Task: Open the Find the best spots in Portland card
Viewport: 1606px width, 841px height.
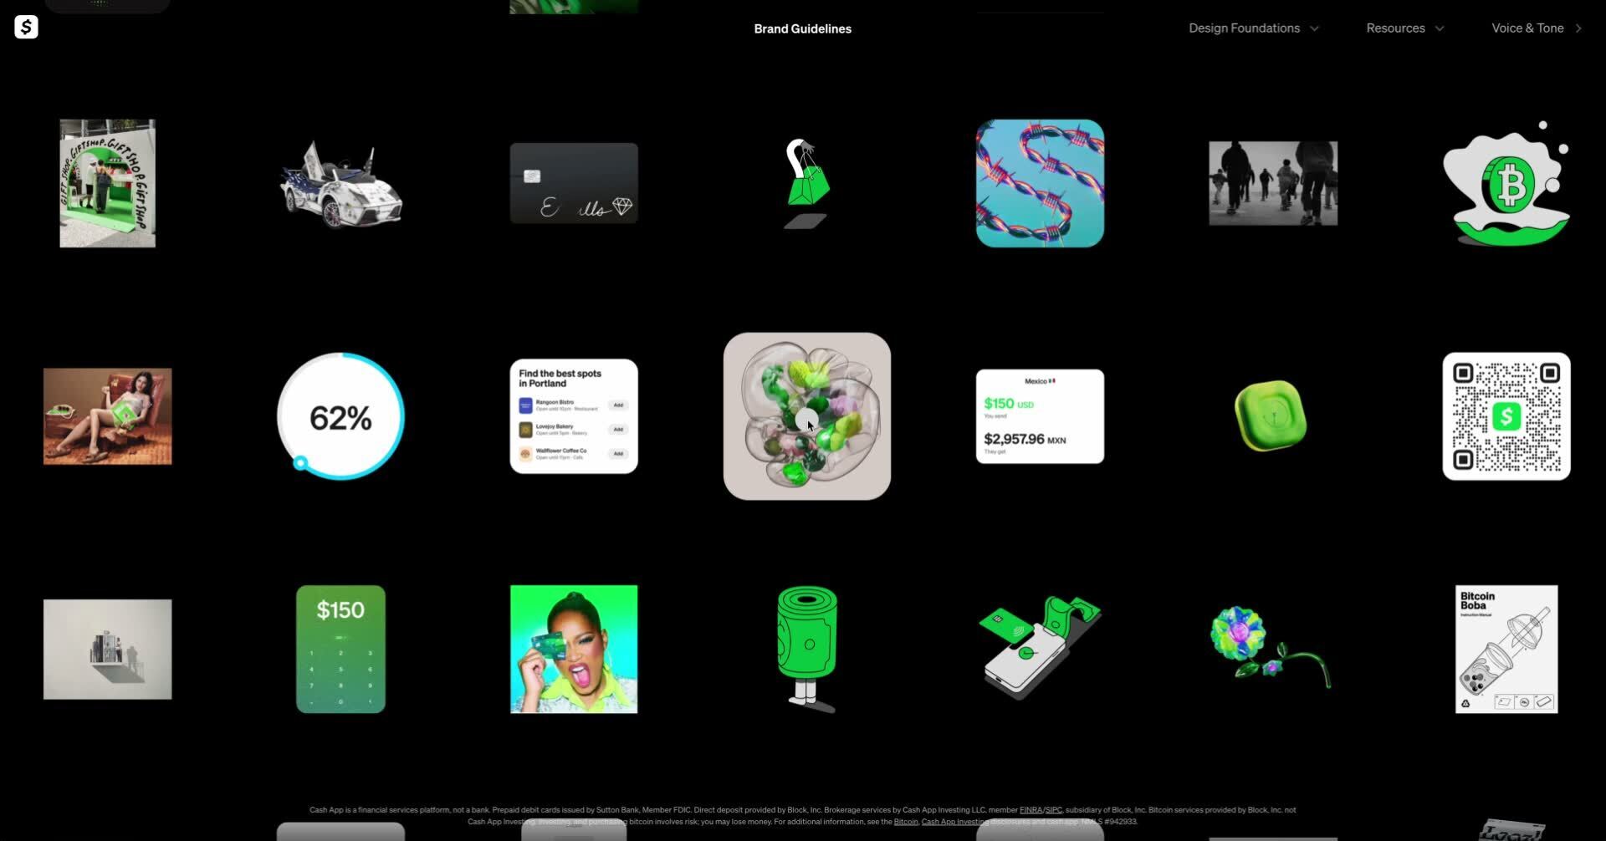Action: pyautogui.click(x=574, y=416)
